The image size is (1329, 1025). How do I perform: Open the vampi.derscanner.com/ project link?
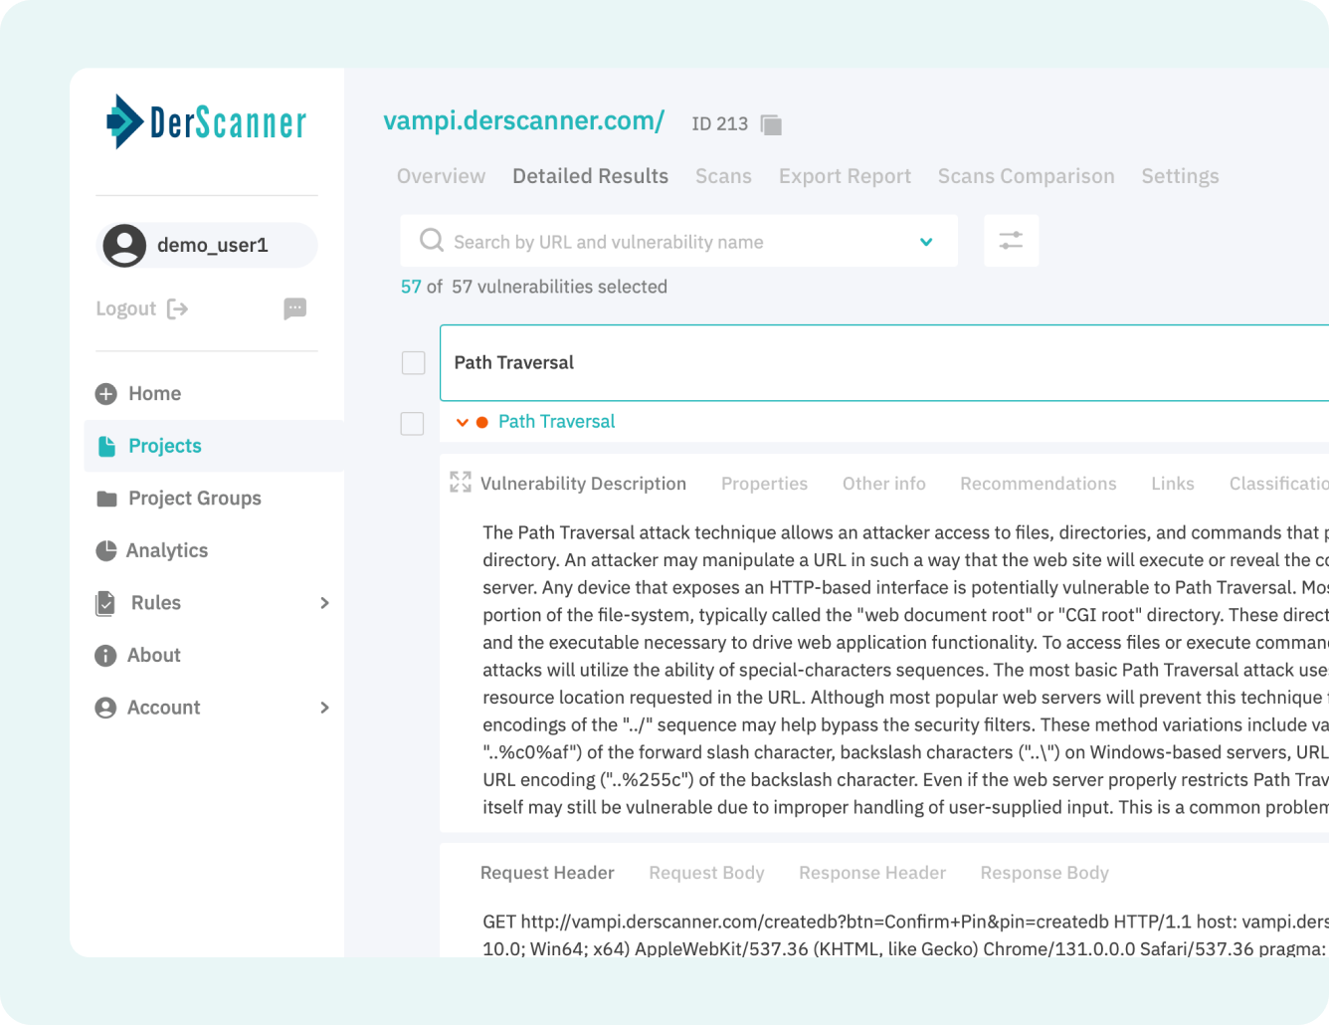pyautogui.click(x=524, y=120)
